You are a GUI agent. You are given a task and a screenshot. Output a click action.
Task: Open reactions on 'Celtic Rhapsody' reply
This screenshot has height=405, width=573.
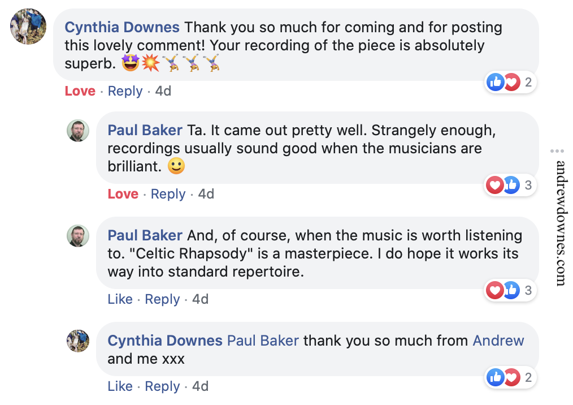click(509, 290)
